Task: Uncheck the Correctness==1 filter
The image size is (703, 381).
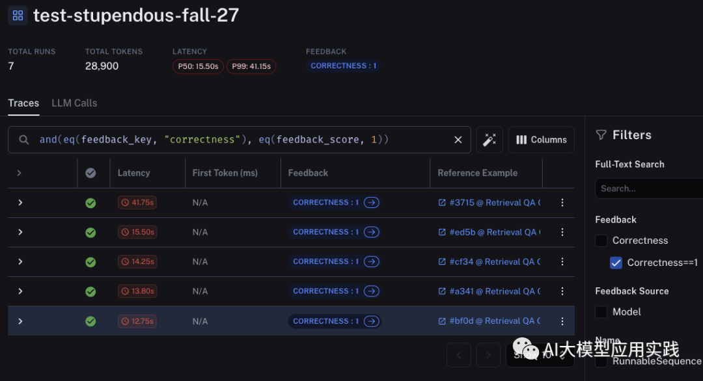Action: (x=616, y=263)
